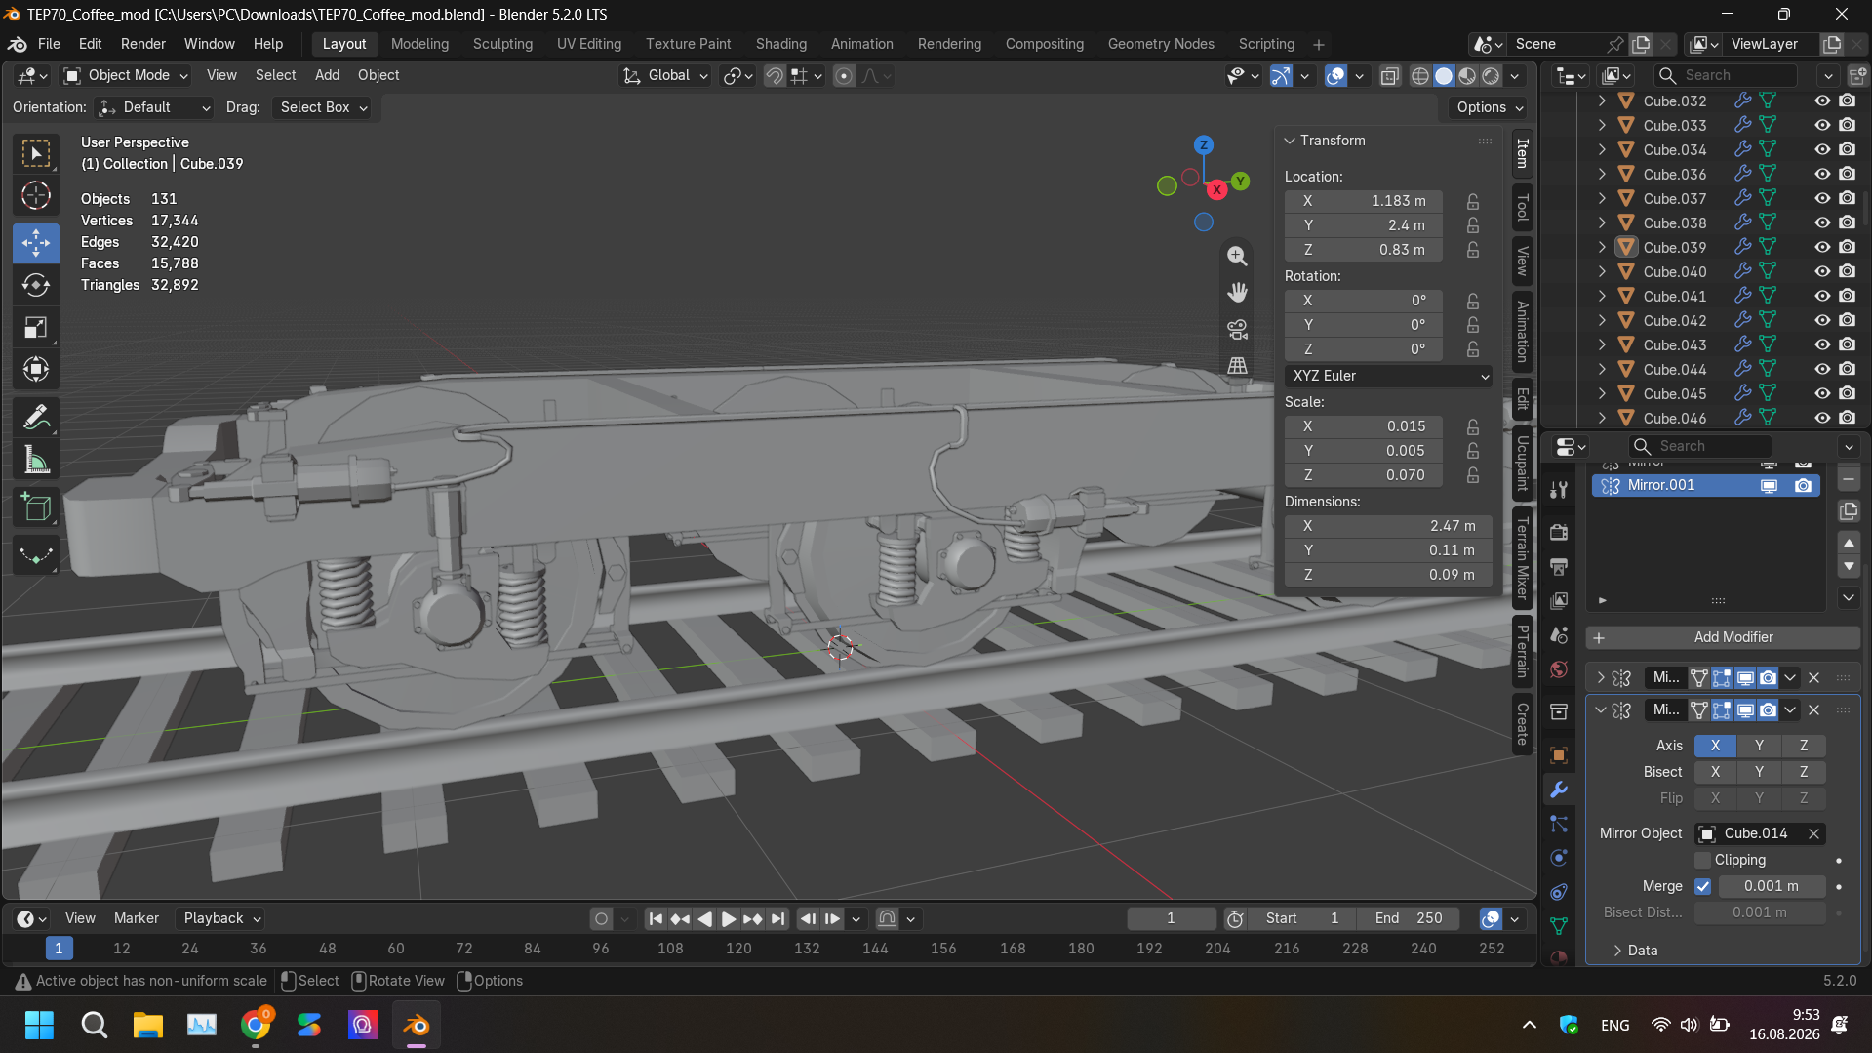The width and height of the screenshot is (1872, 1053).
Task: Click the pan view hand icon
Action: 1237,292
